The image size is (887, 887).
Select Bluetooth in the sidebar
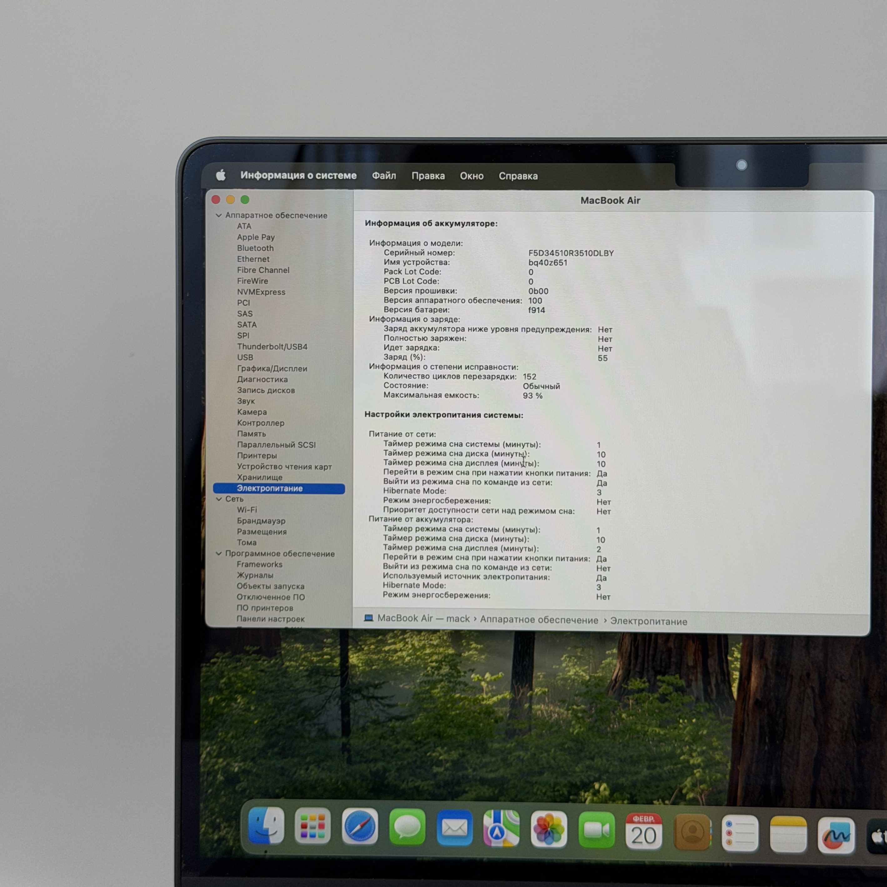[255, 248]
